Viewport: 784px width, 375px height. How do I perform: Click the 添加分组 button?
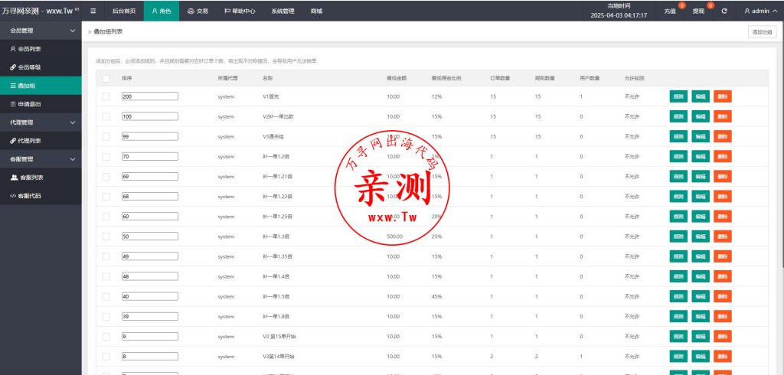point(762,32)
